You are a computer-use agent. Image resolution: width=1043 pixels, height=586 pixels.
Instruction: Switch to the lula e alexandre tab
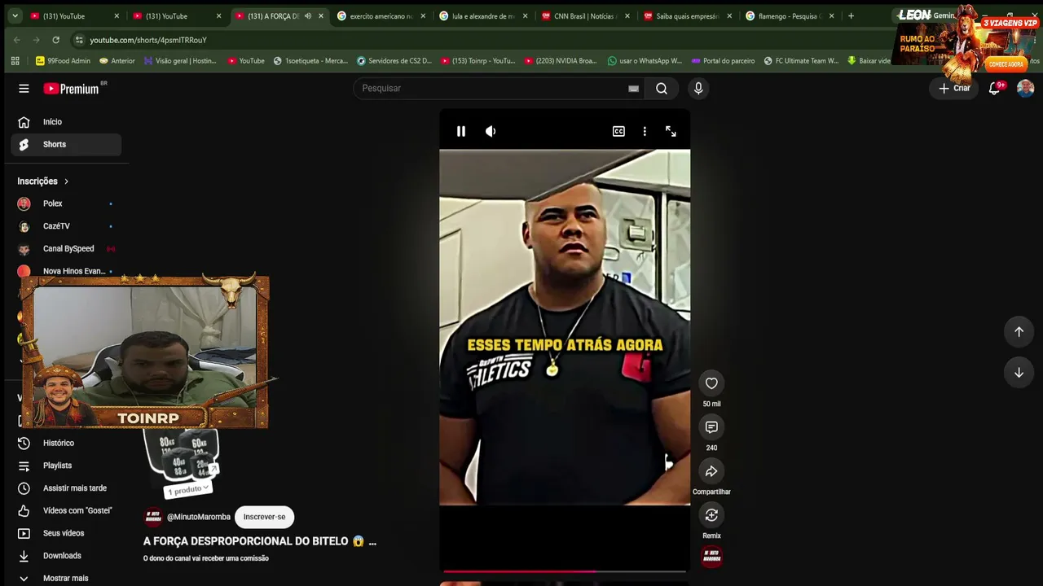coord(484,16)
